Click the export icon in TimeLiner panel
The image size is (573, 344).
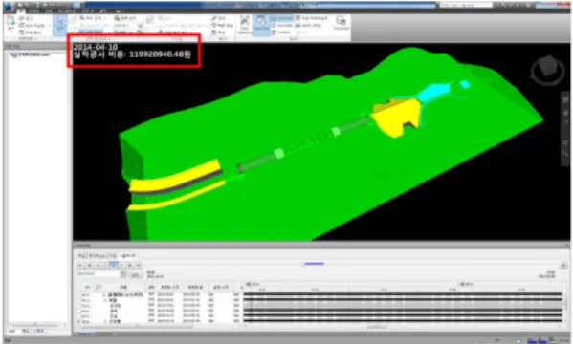(563, 265)
